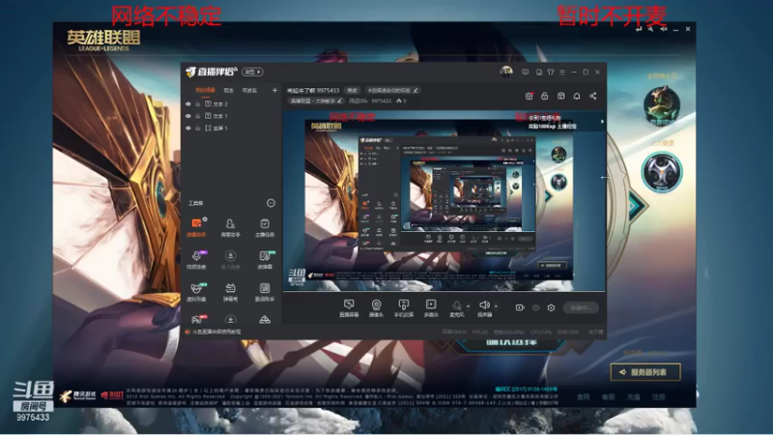Open the notification bell icon
This screenshot has width=773, height=435.
pos(577,96)
